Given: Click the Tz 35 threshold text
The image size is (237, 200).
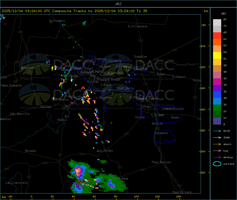Looking at the screenshot, I should tap(142, 11).
